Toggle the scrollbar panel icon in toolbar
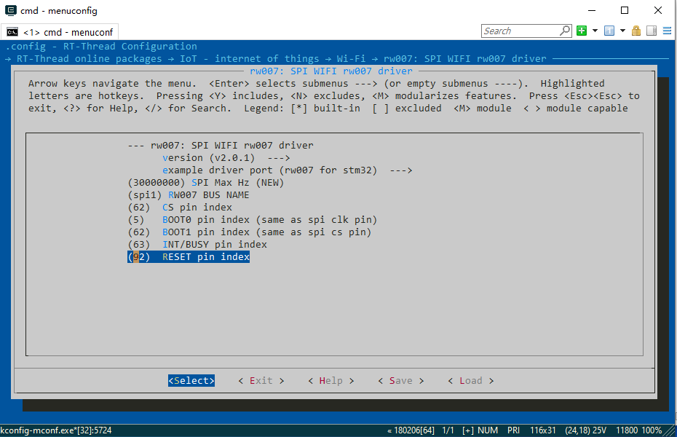Image resolution: width=677 pixels, height=437 pixels. pos(651,31)
